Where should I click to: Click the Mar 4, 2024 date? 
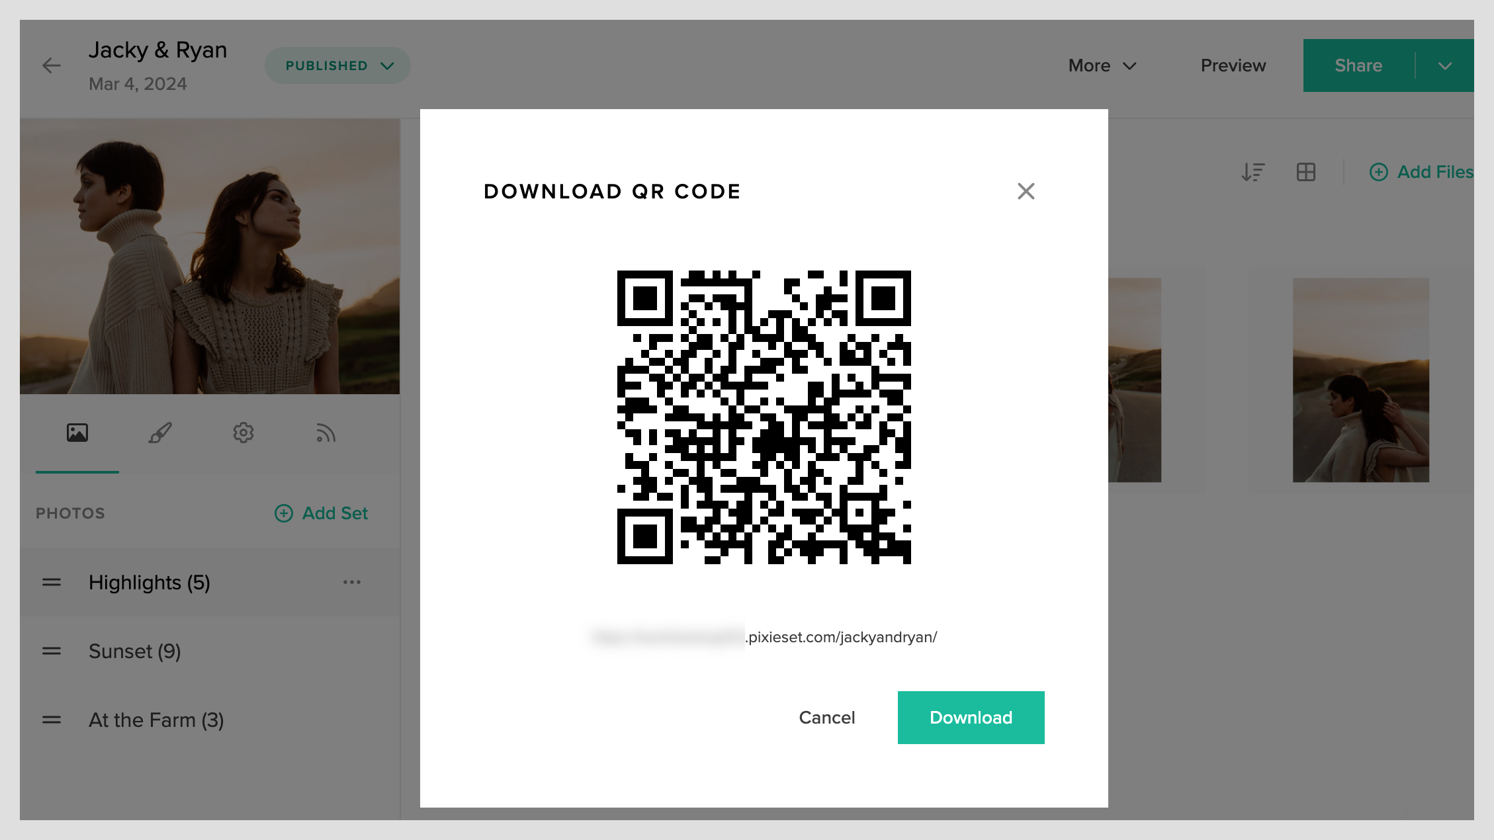pos(138,84)
